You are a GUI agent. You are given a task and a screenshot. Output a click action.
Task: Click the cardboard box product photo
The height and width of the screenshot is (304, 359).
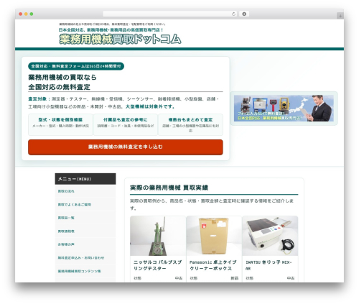pos(214,236)
